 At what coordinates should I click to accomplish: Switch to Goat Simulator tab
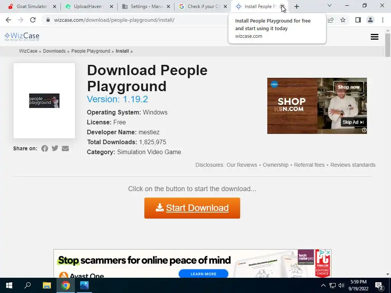(32, 6)
